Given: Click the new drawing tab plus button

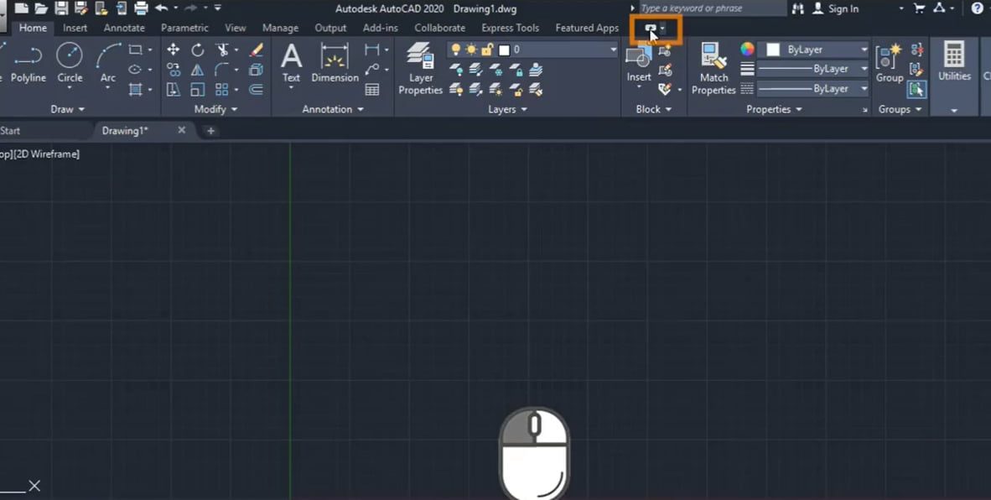Looking at the screenshot, I should pyautogui.click(x=211, y=131).
